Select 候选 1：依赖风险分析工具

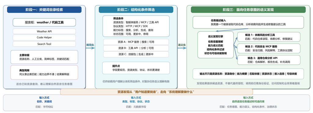(269, 37)
